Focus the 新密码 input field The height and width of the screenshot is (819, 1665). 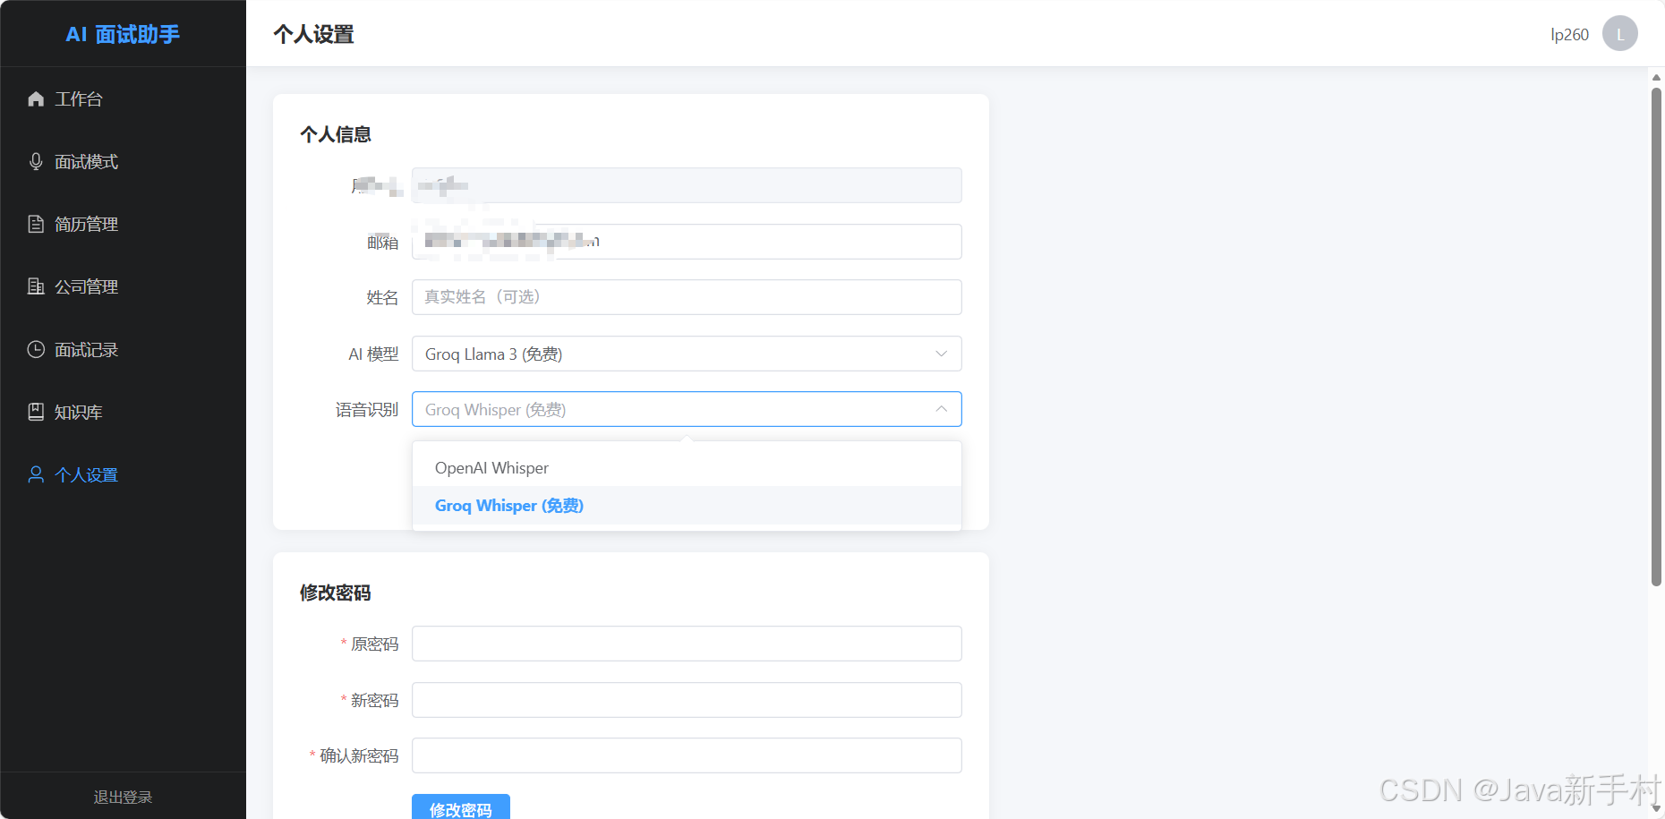(x=687, y=700)
